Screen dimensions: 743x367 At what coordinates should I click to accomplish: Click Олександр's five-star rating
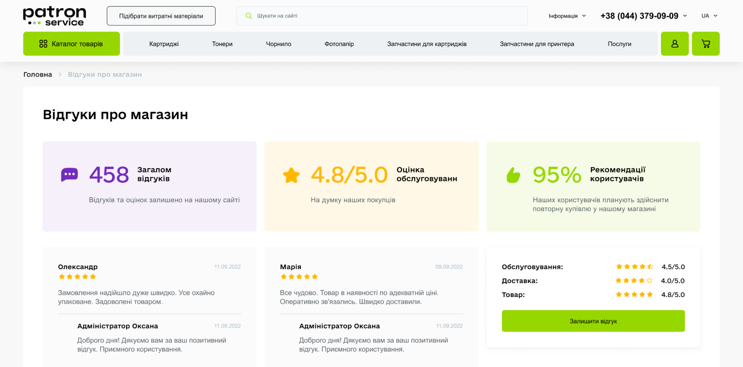pos(77,276)
